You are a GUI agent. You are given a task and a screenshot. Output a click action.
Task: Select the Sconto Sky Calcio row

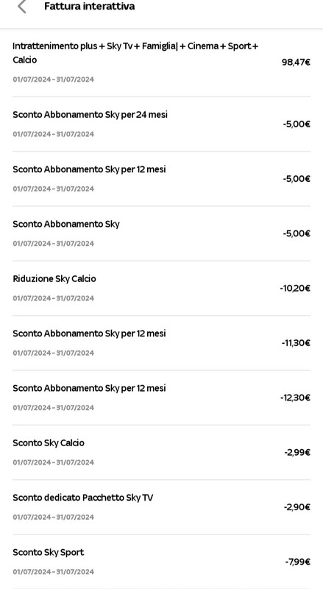click(x=162, y=452)
